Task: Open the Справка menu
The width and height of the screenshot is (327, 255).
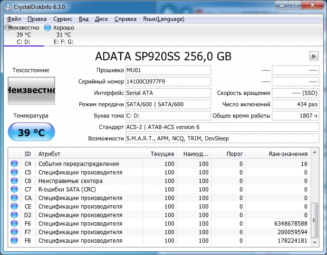Action: coord(125,19)
